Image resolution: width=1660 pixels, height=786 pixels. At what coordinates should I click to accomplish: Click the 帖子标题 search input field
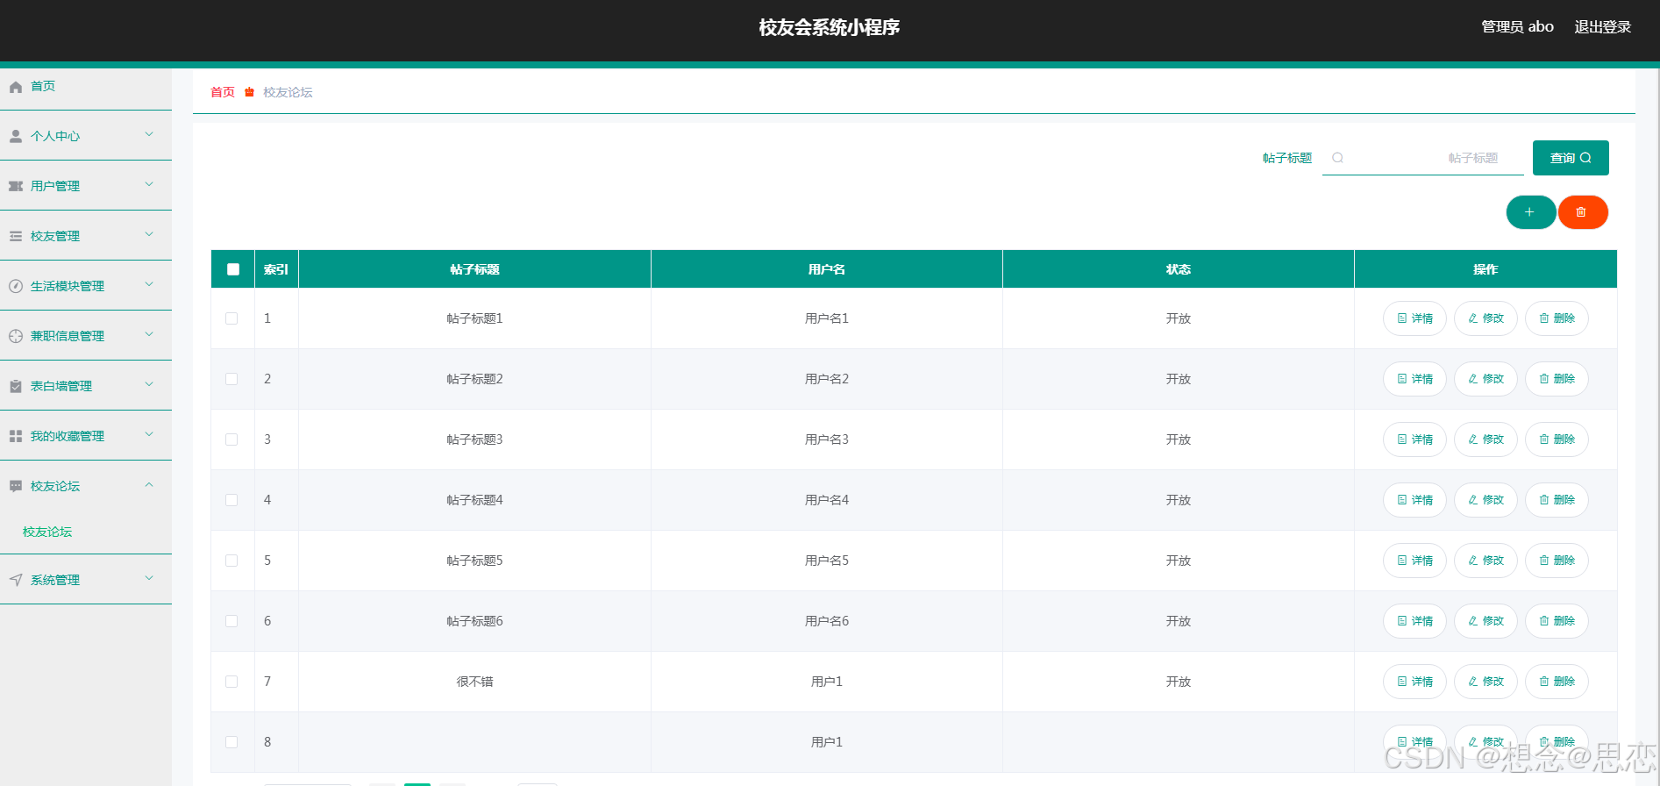1423,158
